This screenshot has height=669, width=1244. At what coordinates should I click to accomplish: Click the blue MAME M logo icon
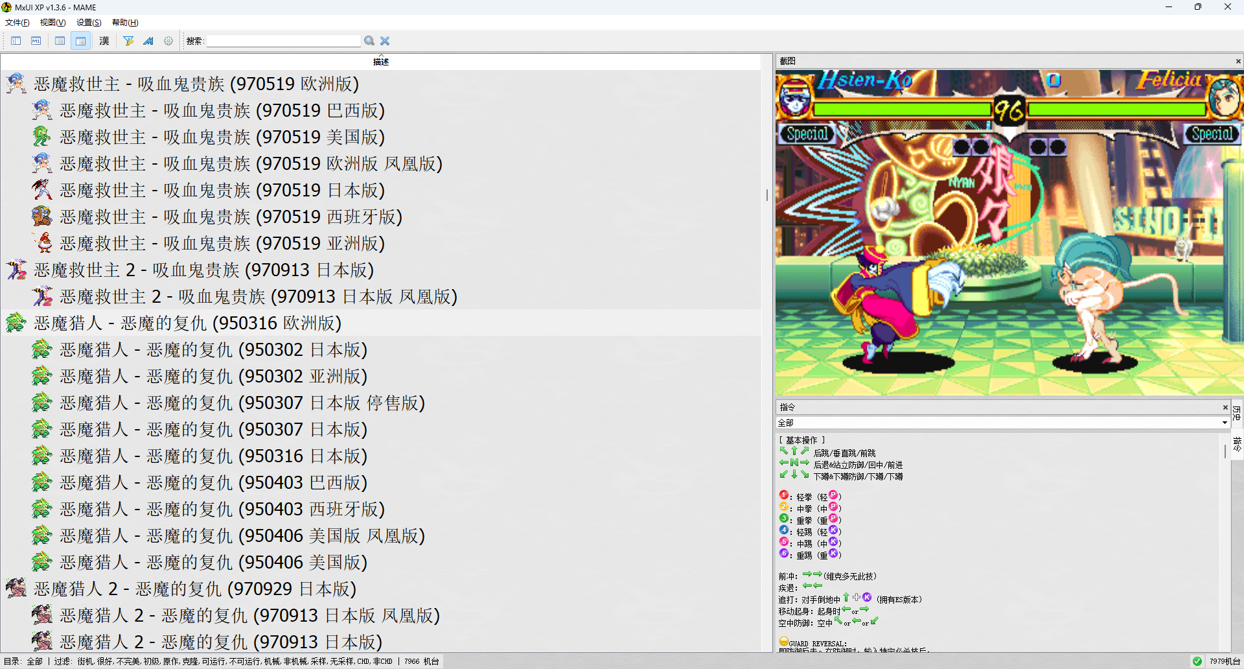[148, 41]
